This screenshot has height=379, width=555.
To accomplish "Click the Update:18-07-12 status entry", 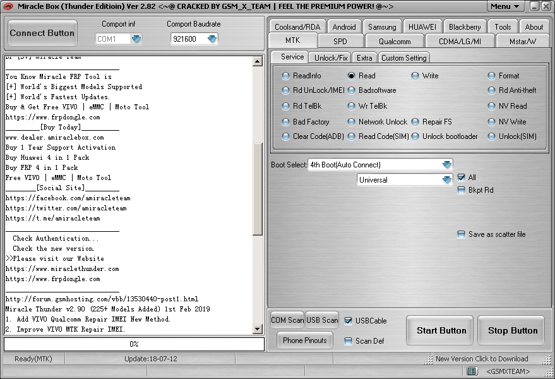I will (150, 359).
